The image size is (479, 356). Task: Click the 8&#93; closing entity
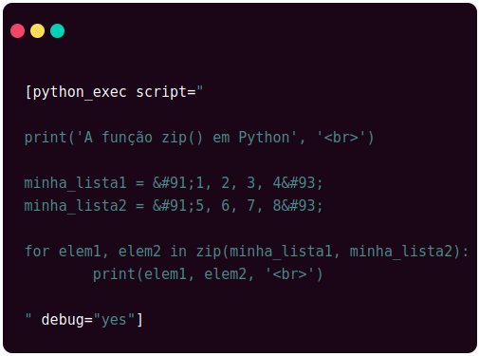click(x=298, y=206)
